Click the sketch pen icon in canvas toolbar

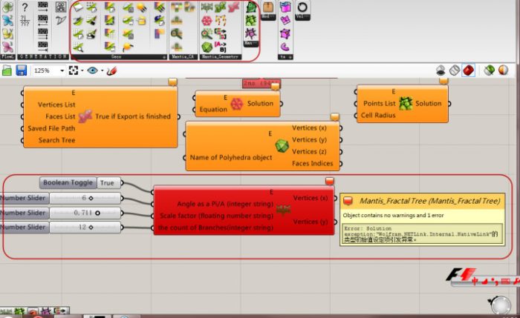point(112,70)
